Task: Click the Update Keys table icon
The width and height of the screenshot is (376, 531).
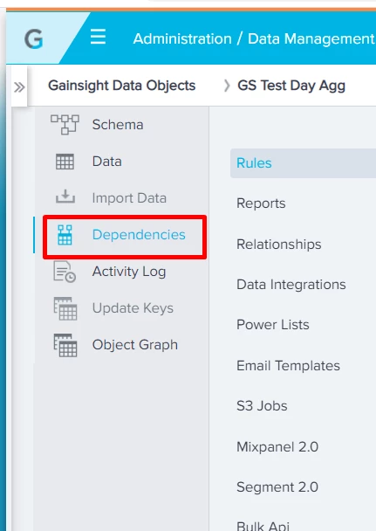Action: 65,308
